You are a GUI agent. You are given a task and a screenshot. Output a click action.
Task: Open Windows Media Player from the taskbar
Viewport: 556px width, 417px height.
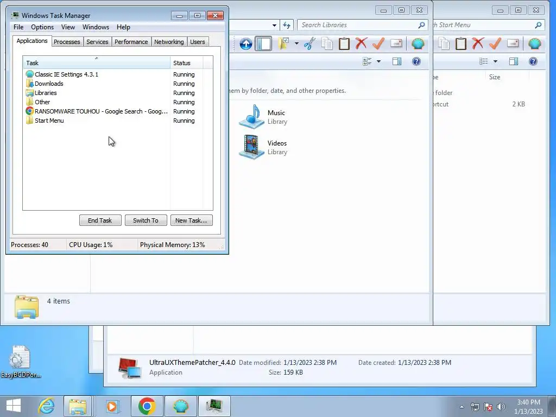(x=112, y=406)
